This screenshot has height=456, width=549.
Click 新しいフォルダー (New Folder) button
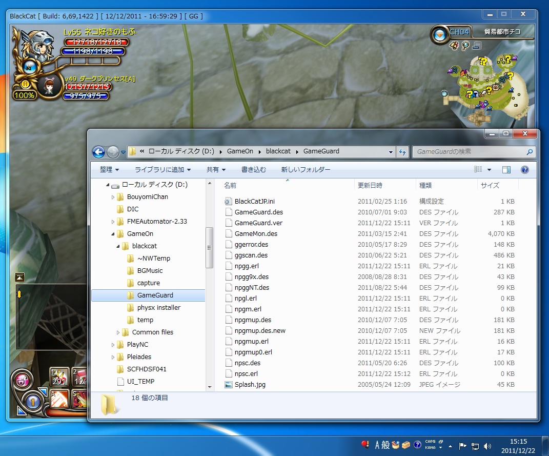(306, 170)
